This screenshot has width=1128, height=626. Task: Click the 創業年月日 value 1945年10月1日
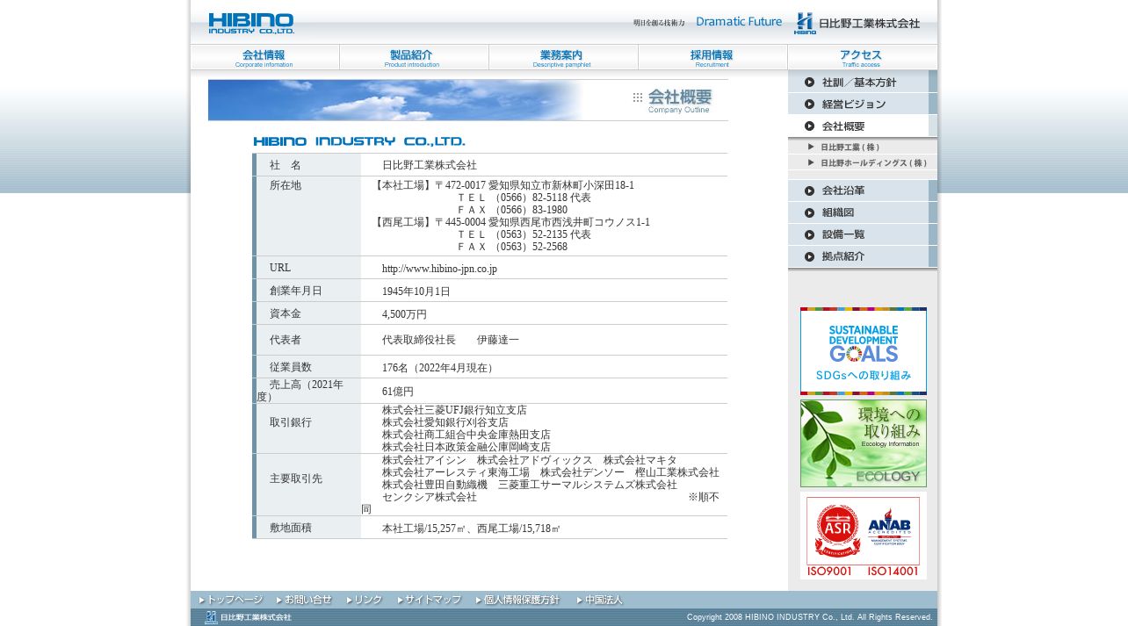[x=416, y=291]
